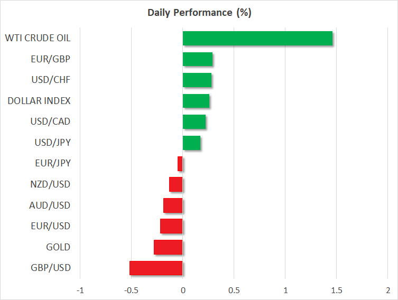Screen dimensions: 398x300
Task: Click the GOLD category label
Action: point(58,247)
